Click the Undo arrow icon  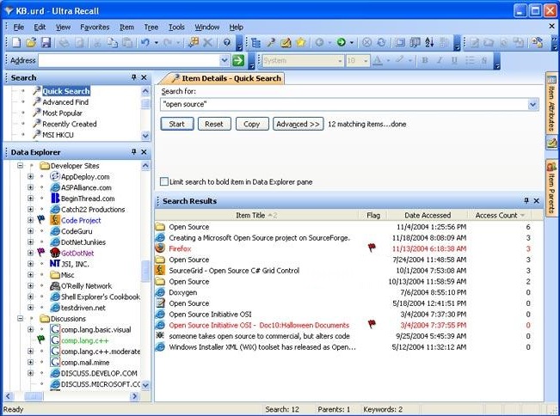145,42
